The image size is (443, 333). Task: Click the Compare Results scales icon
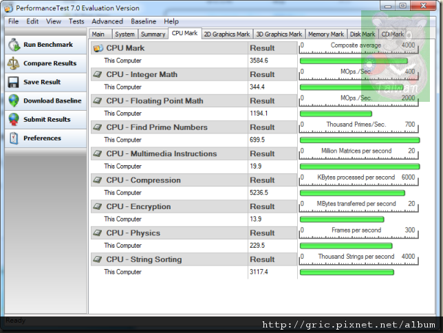click(x=13, y=63)
